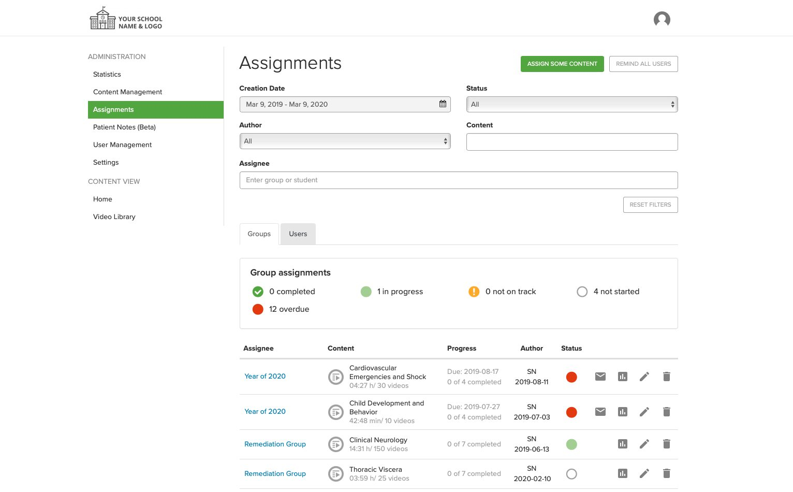Open Settings in the sidebar
The image size is (793, 492).
pos(106,163)
